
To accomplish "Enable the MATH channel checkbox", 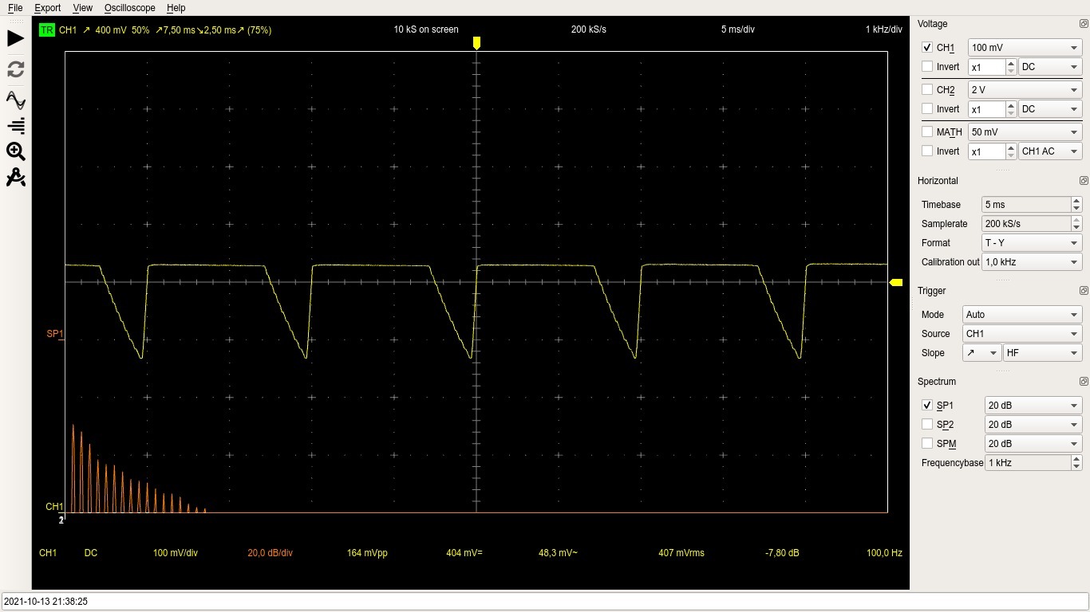I will [926, 132].
